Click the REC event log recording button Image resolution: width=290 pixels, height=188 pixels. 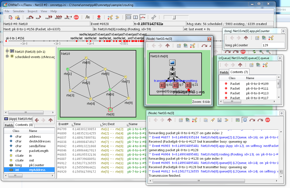click(99, 17)
